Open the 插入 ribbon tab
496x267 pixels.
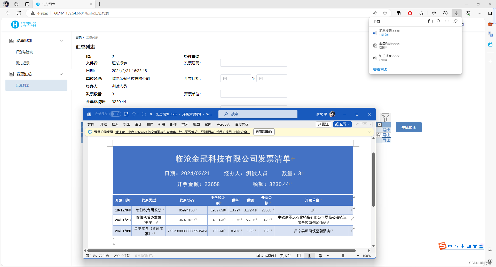(x=115, y=124)
